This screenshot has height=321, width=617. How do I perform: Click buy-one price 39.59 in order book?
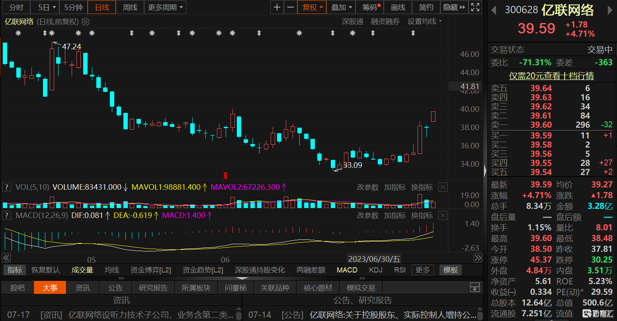click(541, 136)
